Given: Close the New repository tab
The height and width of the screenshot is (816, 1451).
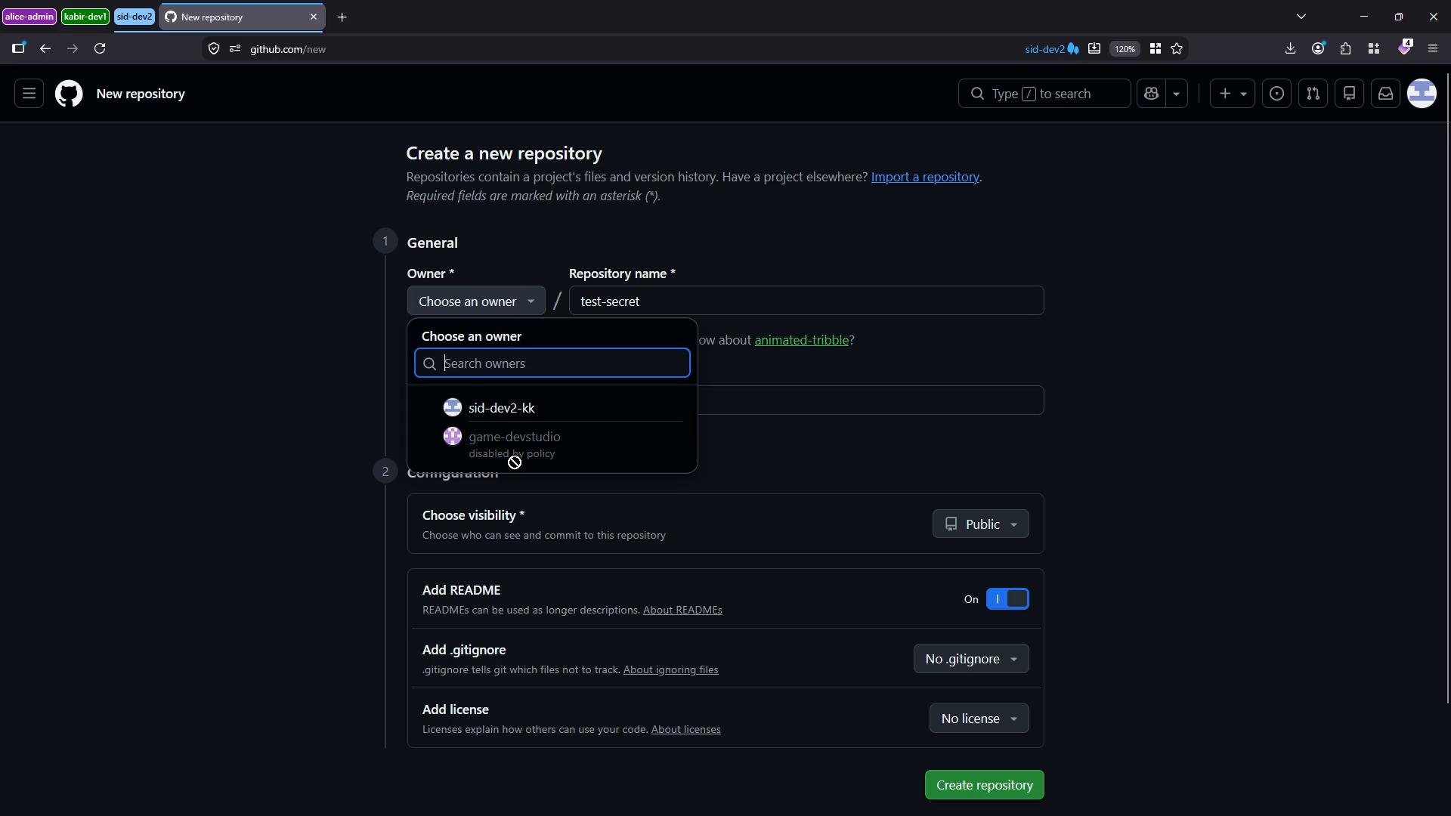Looking at the screenshot, I should coord(314,17).
